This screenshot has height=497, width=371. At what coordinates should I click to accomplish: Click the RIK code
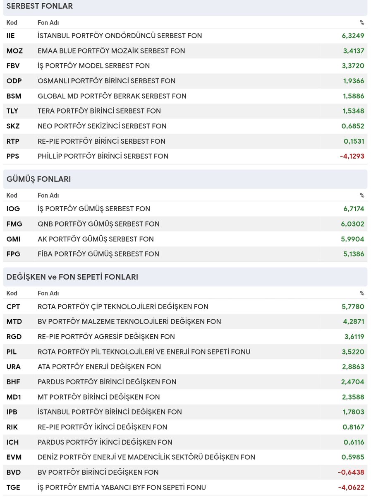(12, 427)
